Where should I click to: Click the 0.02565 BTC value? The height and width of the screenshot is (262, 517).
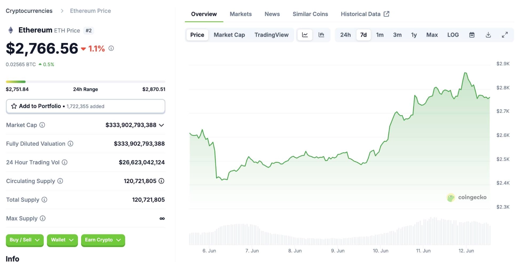[x=21, y=64]
